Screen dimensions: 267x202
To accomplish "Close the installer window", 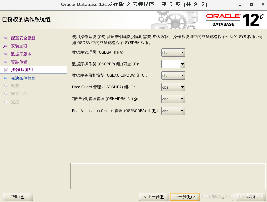I will coord(263,4).
